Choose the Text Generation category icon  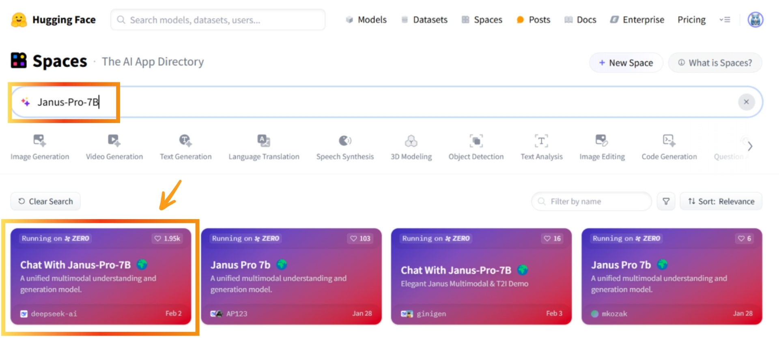[x=185, y=140]
